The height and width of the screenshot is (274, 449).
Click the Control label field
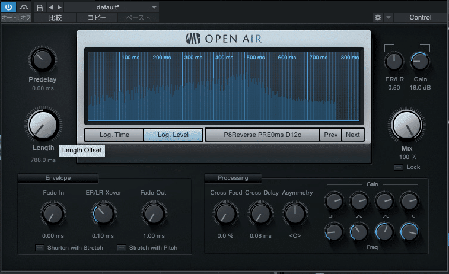coord(420,17)
